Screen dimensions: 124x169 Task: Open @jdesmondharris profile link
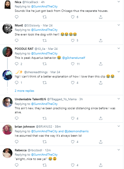tap(76, 131)
